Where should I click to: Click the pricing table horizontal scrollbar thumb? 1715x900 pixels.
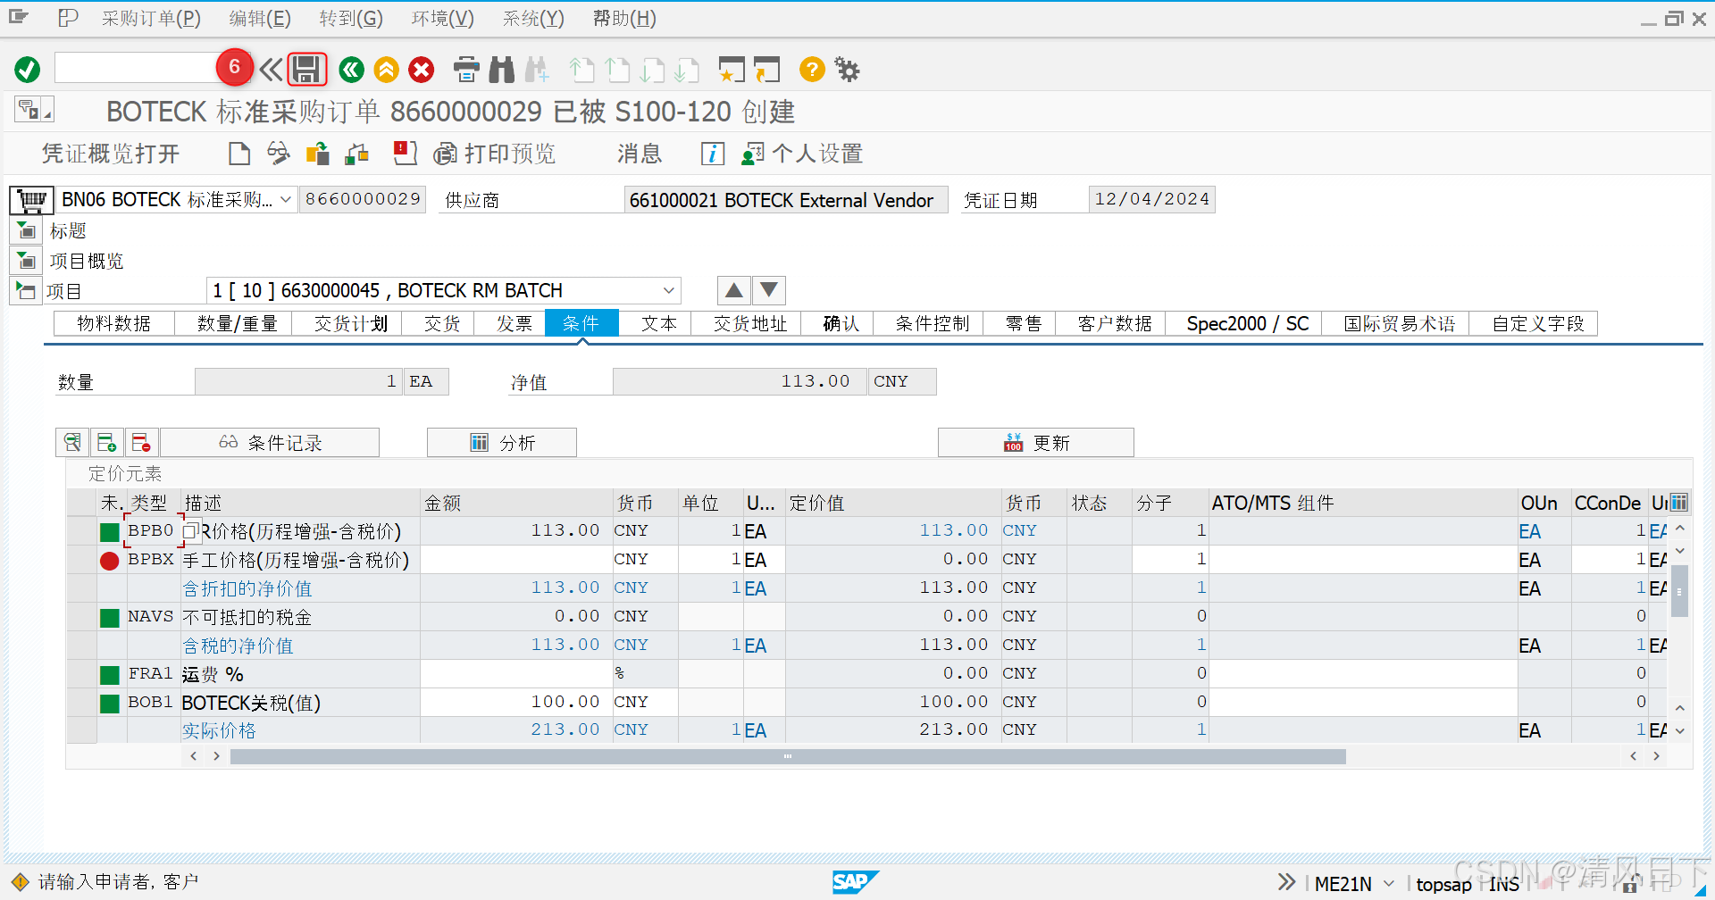click(788, 756)
